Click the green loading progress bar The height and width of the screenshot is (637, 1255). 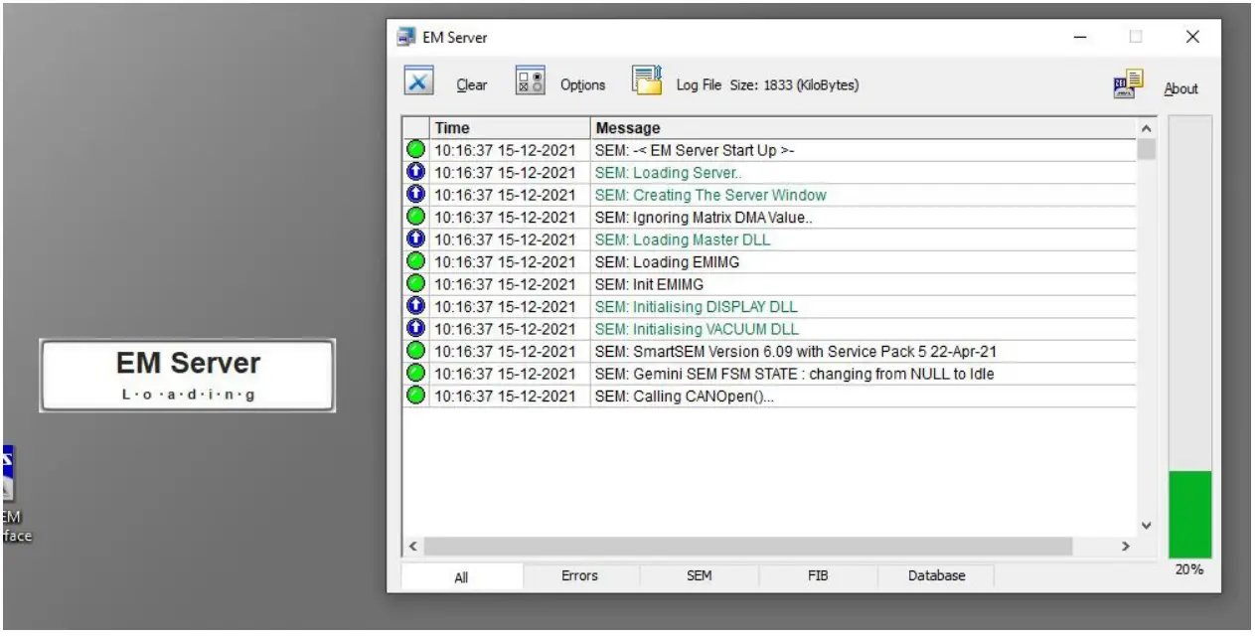pos(1189,514)
